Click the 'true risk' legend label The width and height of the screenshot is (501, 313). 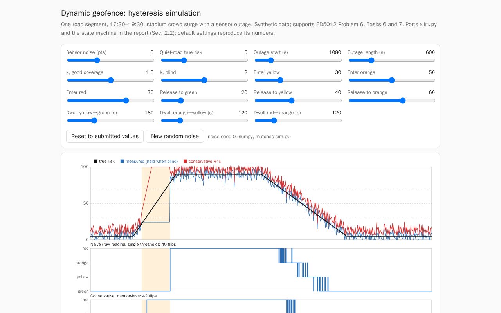[107, 161]
